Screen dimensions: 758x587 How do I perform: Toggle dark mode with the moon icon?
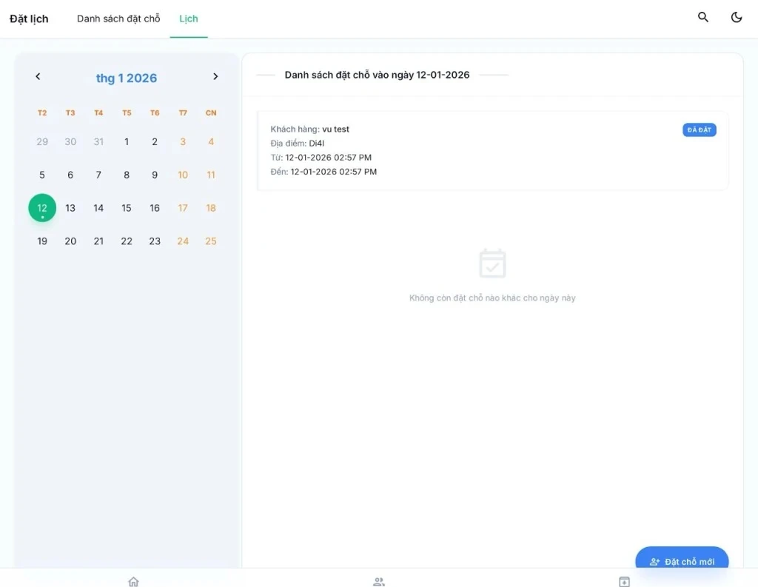click(x=737, y=17)
